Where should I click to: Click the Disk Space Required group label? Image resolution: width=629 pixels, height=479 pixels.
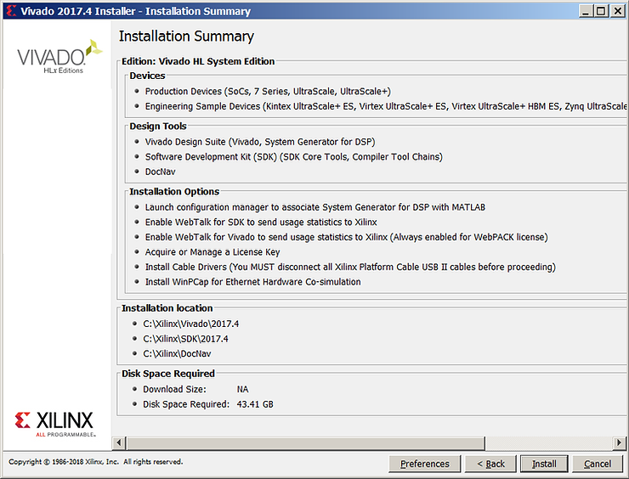click(168, 374)
